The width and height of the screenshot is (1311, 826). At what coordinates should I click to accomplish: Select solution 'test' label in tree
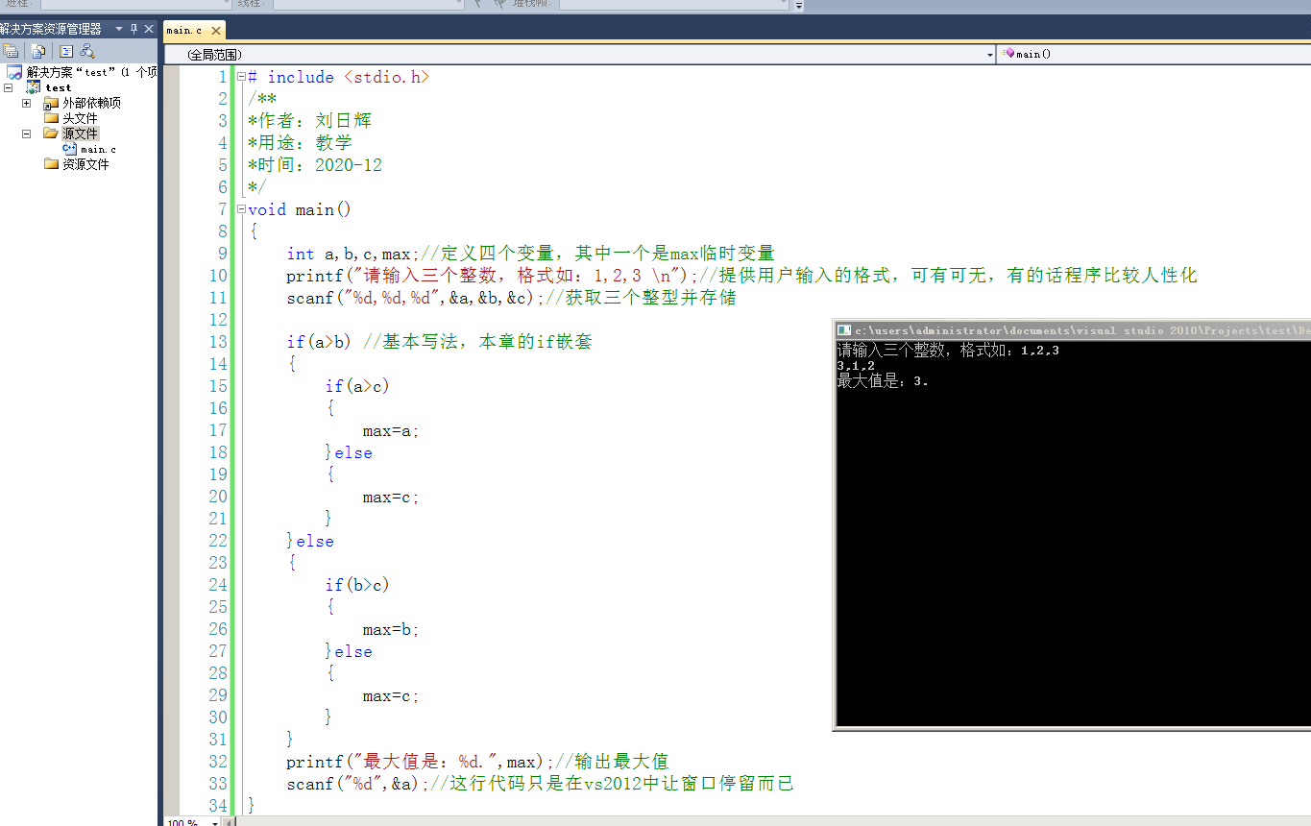(92, 72)
